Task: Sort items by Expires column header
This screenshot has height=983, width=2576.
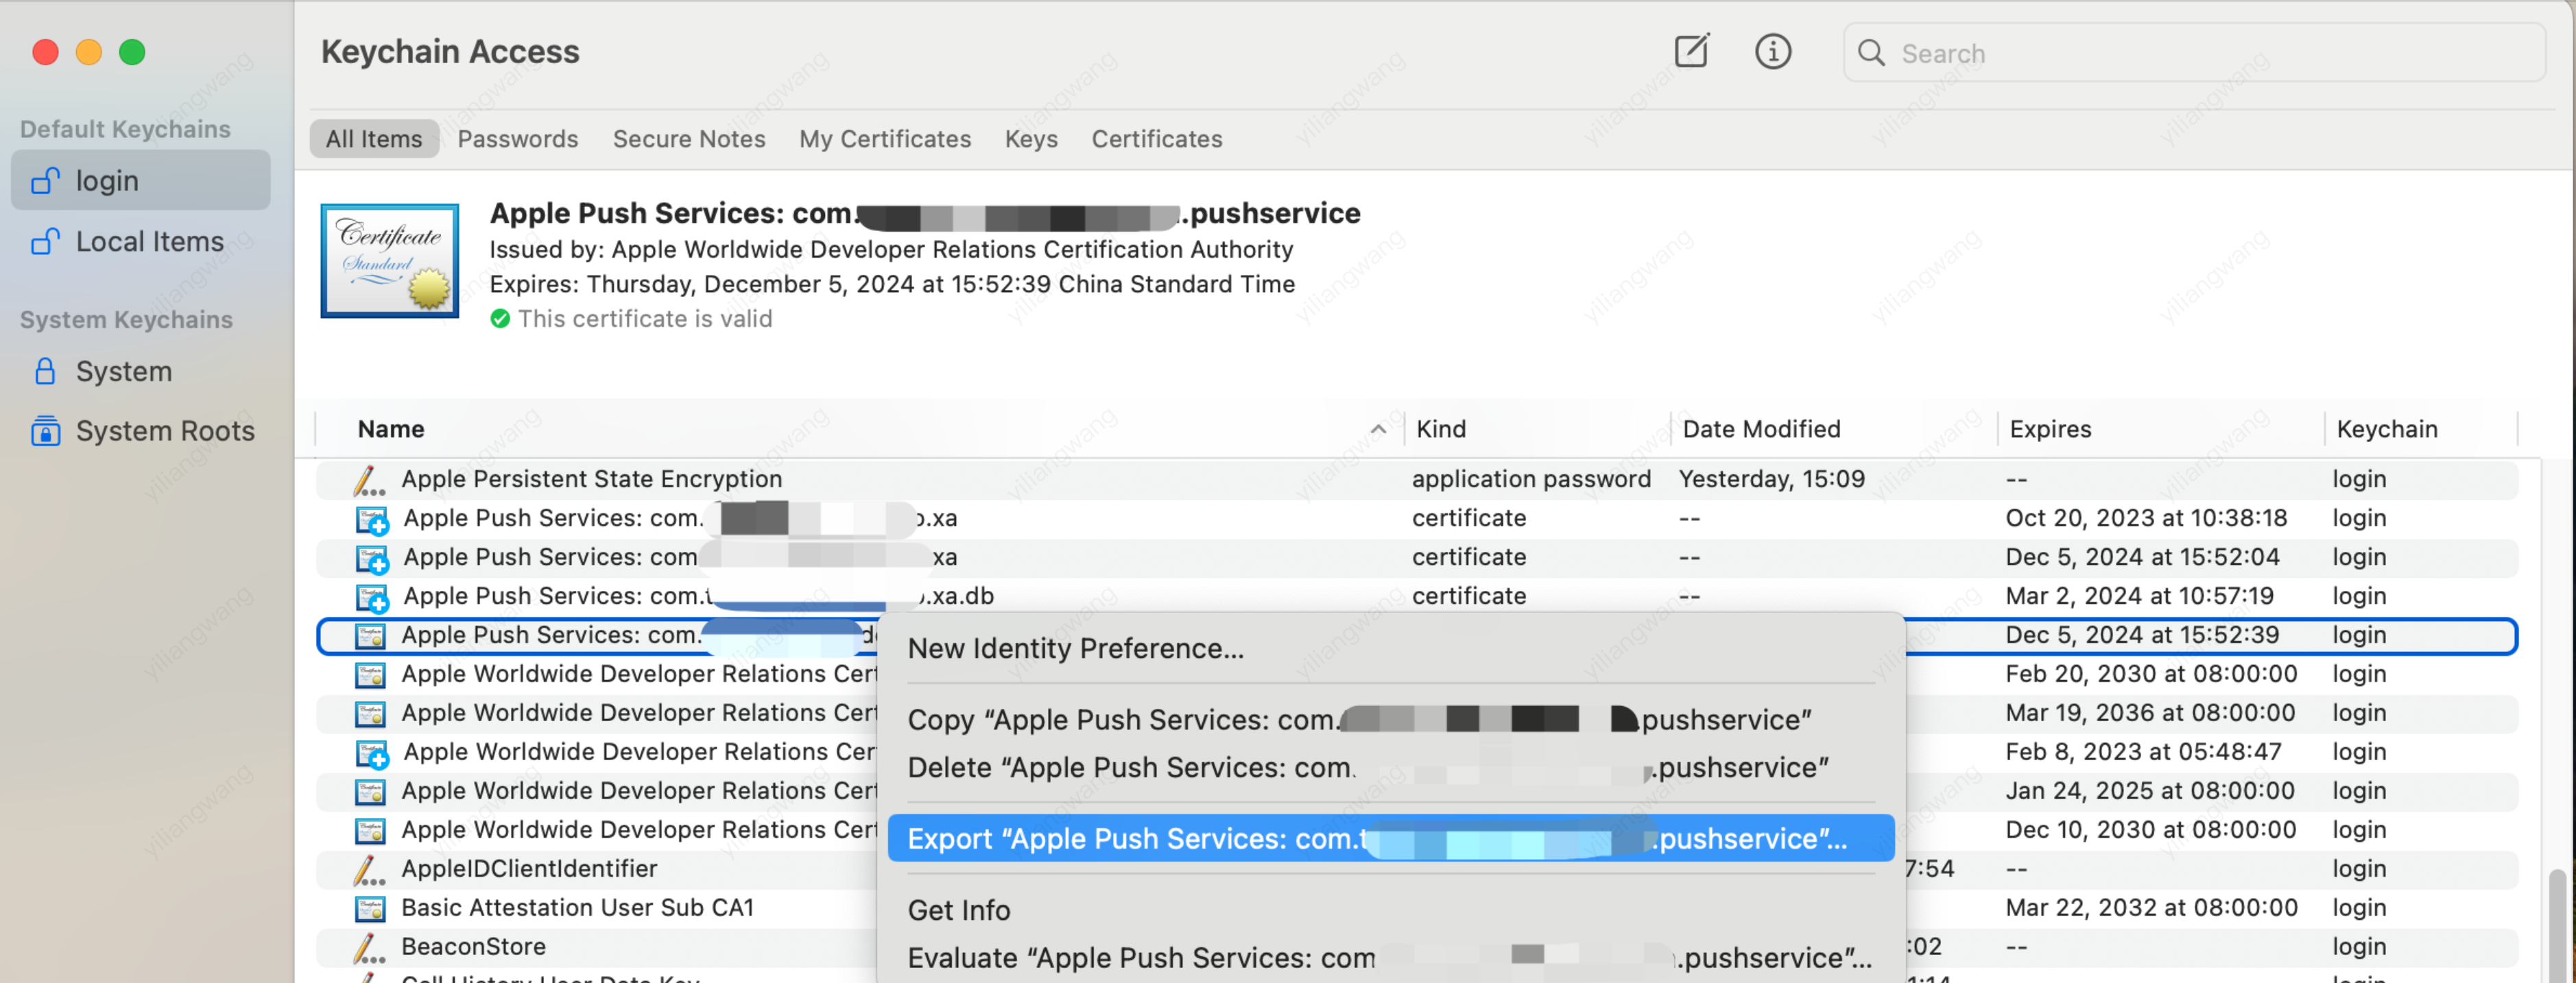Action: tap(2050, 430)
